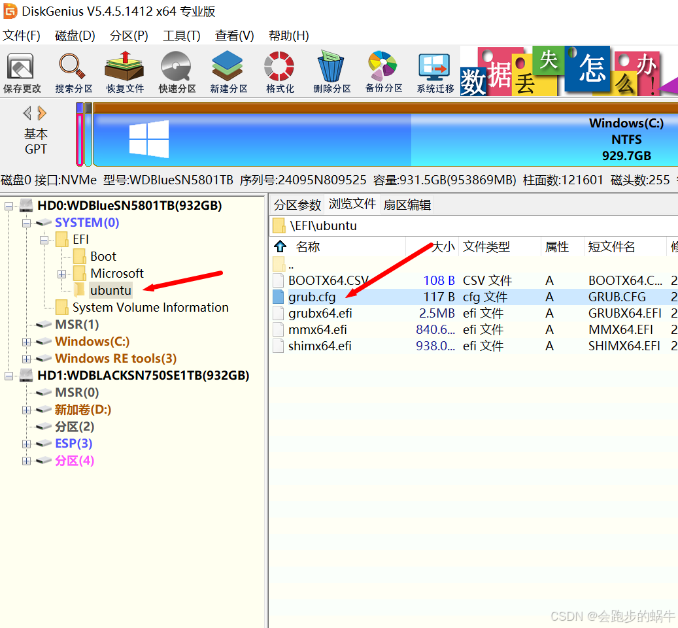678x628 pixels.
Task: Switch to the 分区参数 tab
Action: pyautogui.click(x=297, y=205)
